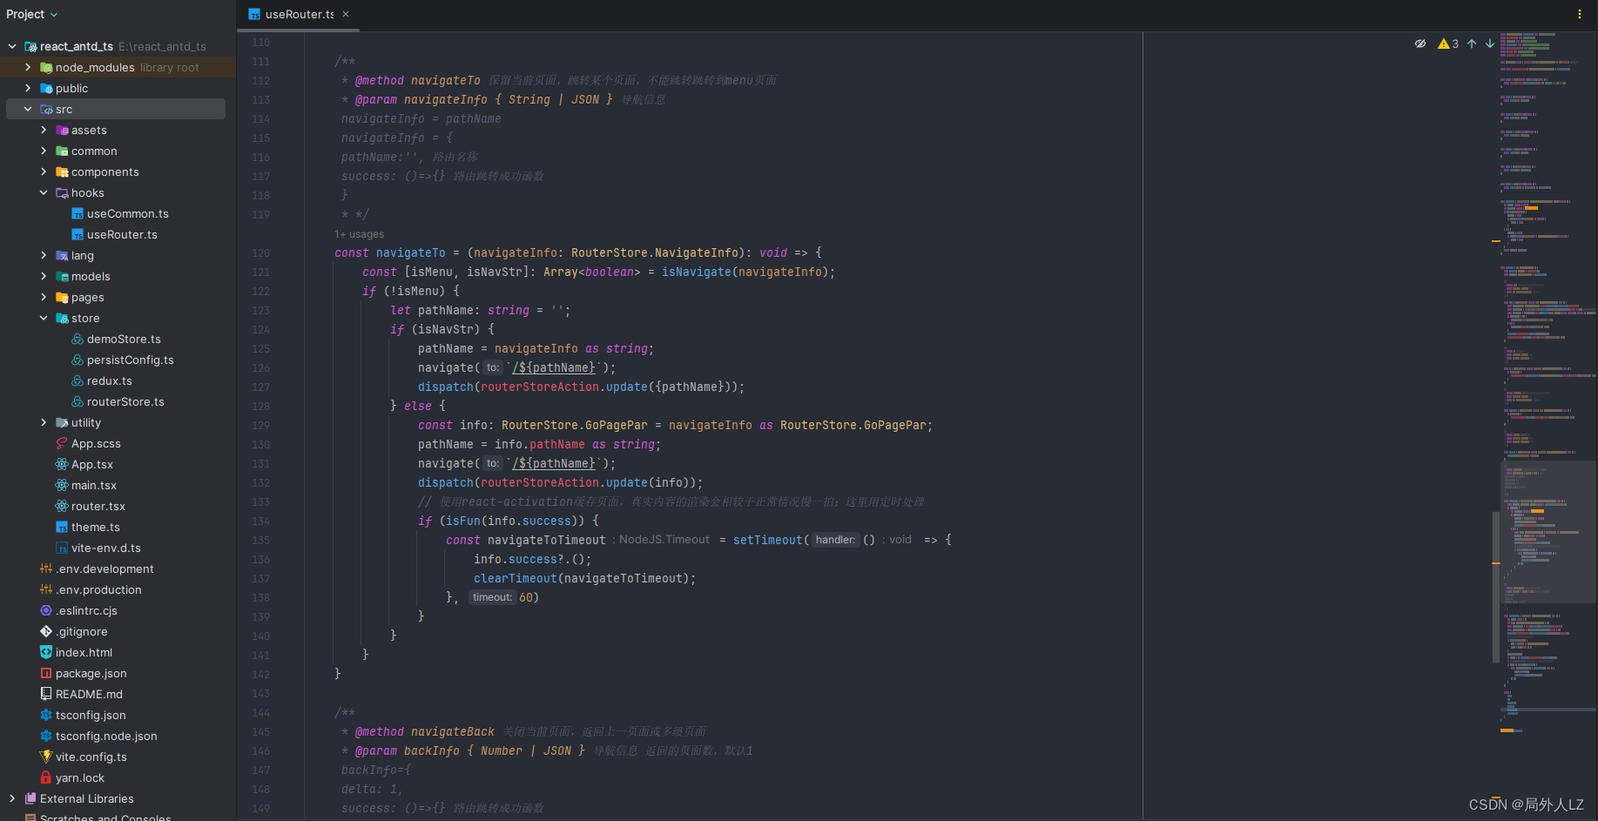
Task: Click the yarn.lock lock icon
Action: 46,777
